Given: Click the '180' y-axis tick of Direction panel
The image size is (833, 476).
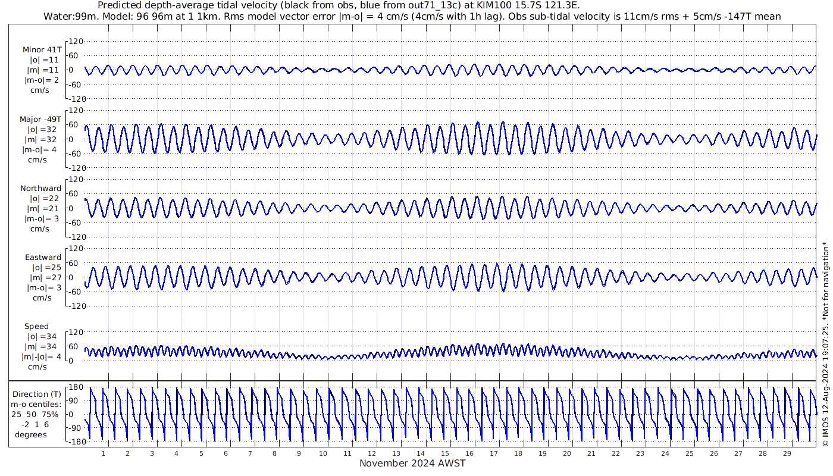Looking at the screenshot, I should (75, 388).
